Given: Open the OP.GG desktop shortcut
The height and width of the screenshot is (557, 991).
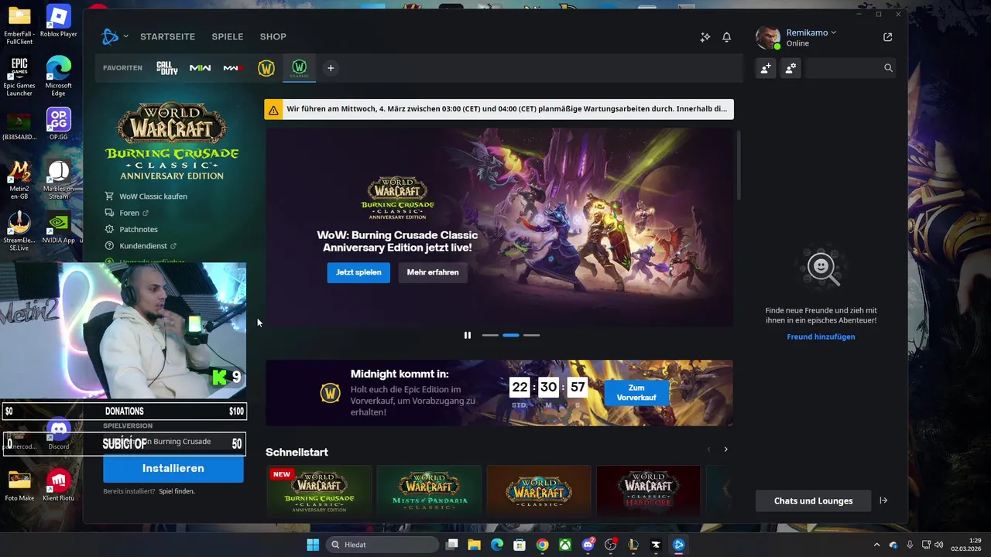Looking at the screenshot, I should (x=58, y=124).
